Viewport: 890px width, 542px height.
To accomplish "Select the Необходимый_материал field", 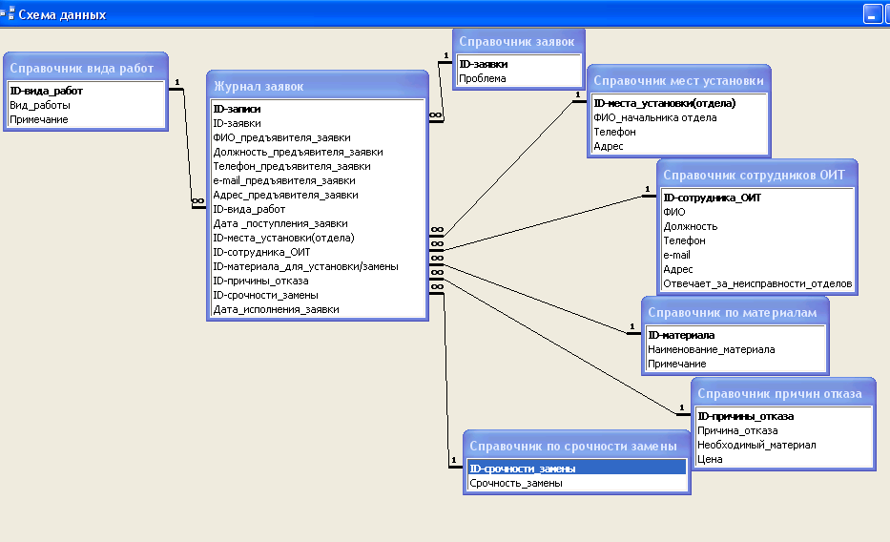I will click(783, 445).
